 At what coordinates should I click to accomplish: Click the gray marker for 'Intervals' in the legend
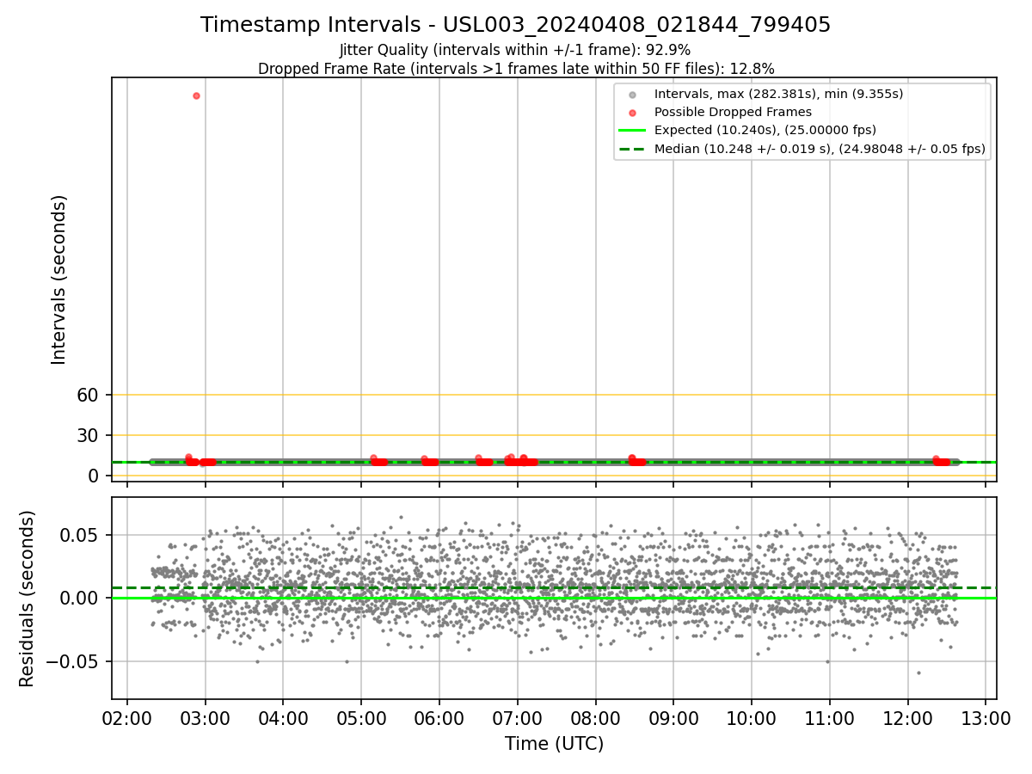pos(632,95)
